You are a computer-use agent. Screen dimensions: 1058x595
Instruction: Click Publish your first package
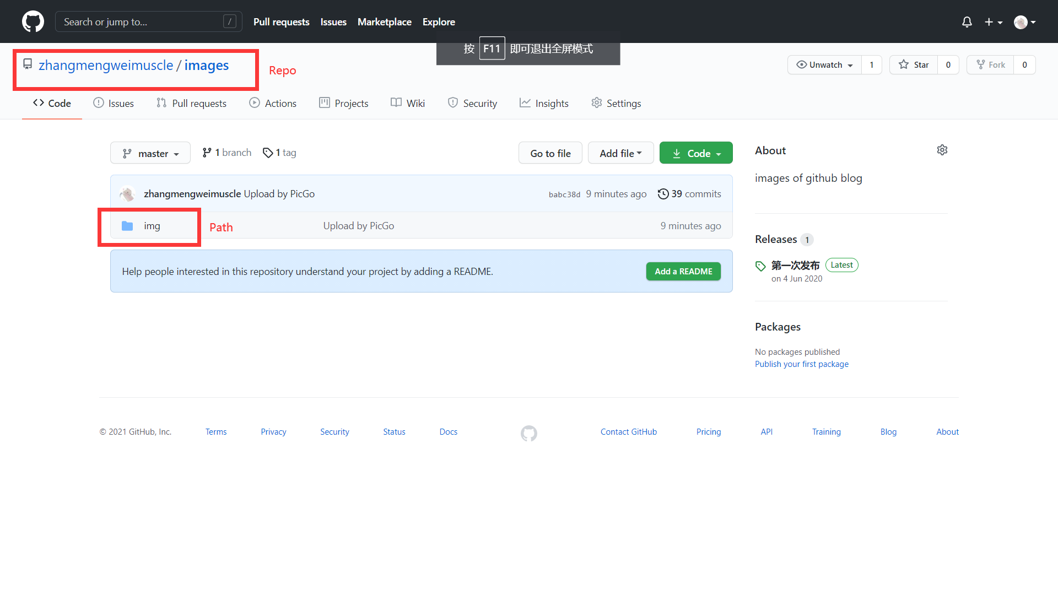click(x=802, y=364)
